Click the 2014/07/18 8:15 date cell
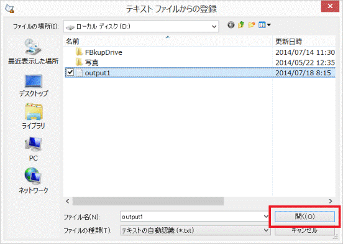Screen dimensions: 343x244 pos(303,73)
